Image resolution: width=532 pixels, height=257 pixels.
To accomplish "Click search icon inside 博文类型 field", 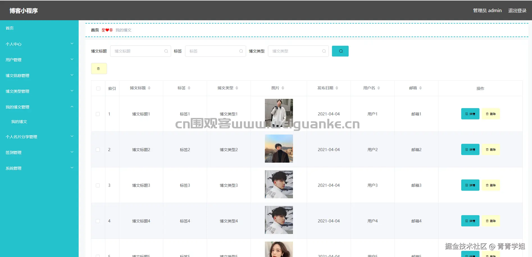I will pos(324,51).
